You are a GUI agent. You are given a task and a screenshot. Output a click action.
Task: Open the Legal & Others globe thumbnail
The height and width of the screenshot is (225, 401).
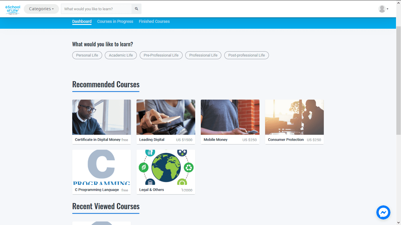click(x=166, y=167)
